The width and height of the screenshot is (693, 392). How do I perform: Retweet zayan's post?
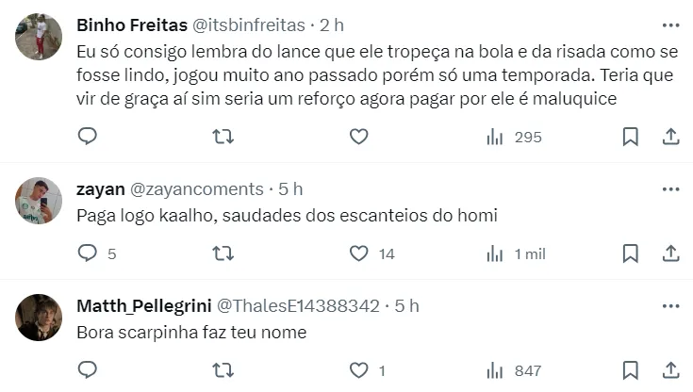223,253
